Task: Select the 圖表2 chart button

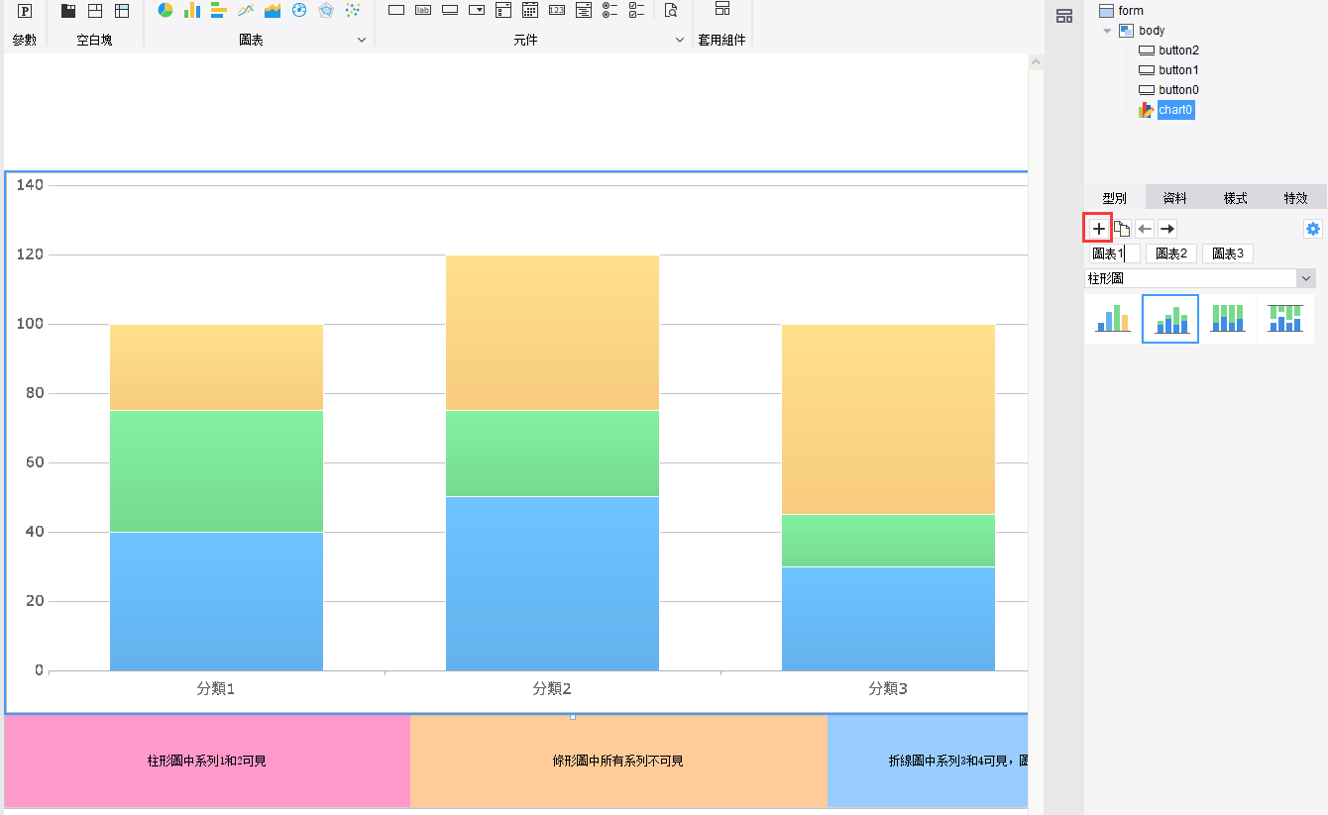Action: coord(1171,254)
